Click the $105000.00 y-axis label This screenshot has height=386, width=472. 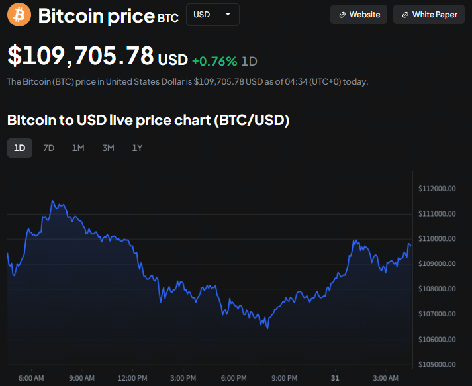[x=437, y=364]
